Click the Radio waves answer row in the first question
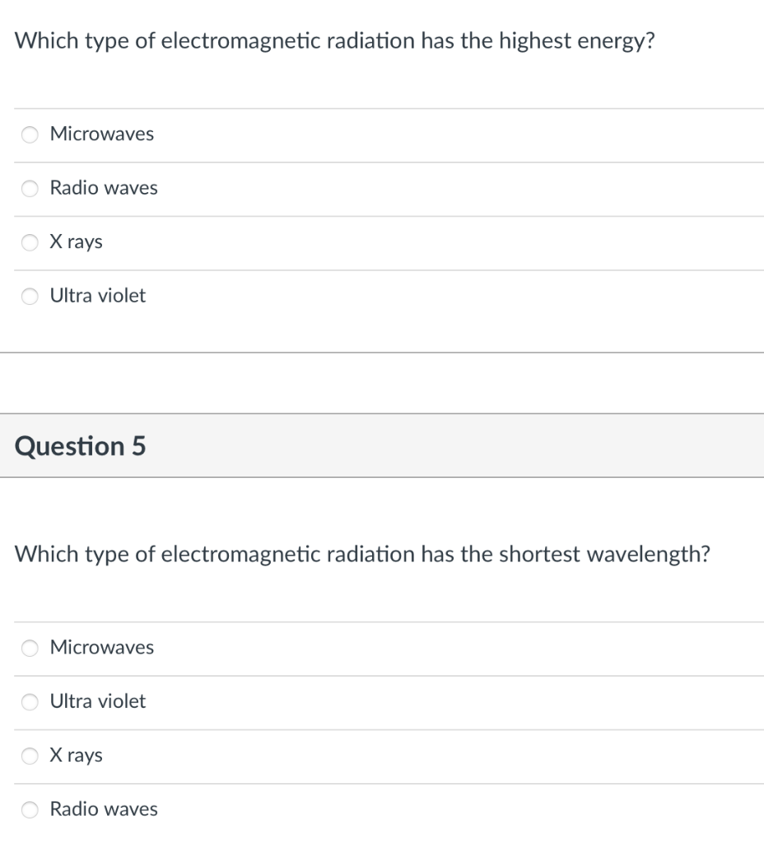The image size is (764, 844). pyautogui.click(x=104, y=188)
